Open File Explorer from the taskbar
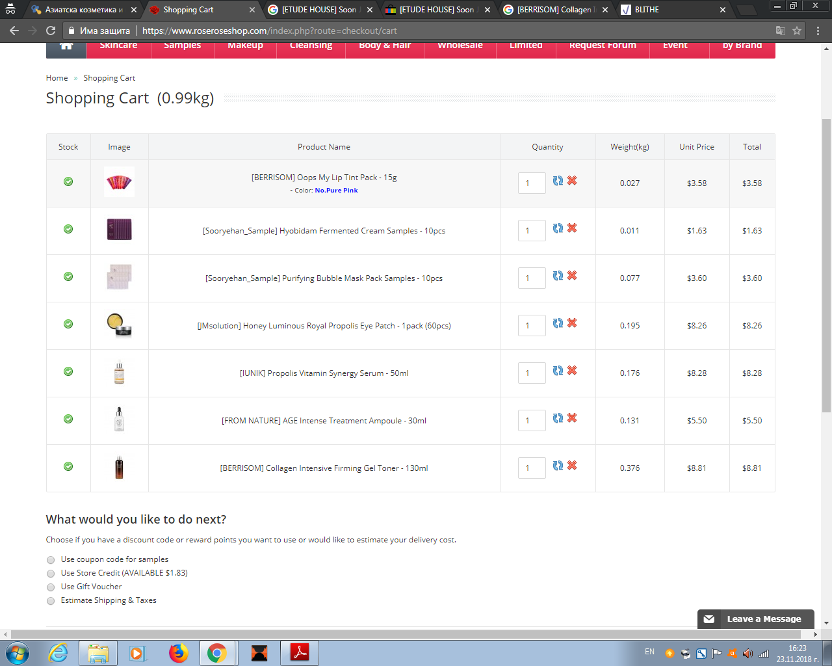 point(98,653)
